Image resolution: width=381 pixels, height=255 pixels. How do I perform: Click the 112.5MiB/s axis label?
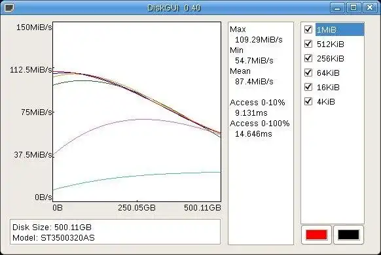click(x=31, y=70)
